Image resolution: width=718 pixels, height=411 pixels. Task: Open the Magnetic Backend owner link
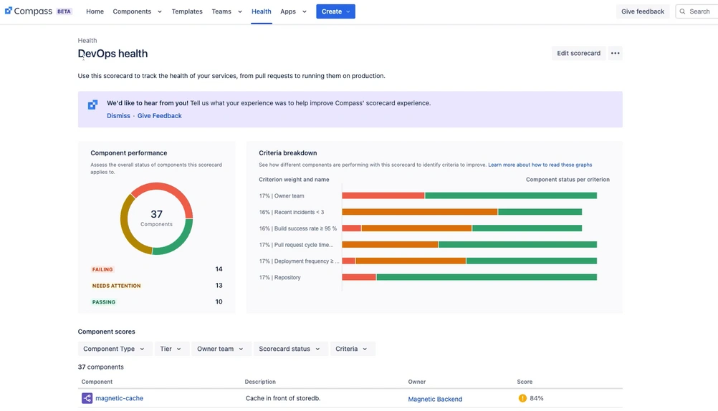(435, 399)
